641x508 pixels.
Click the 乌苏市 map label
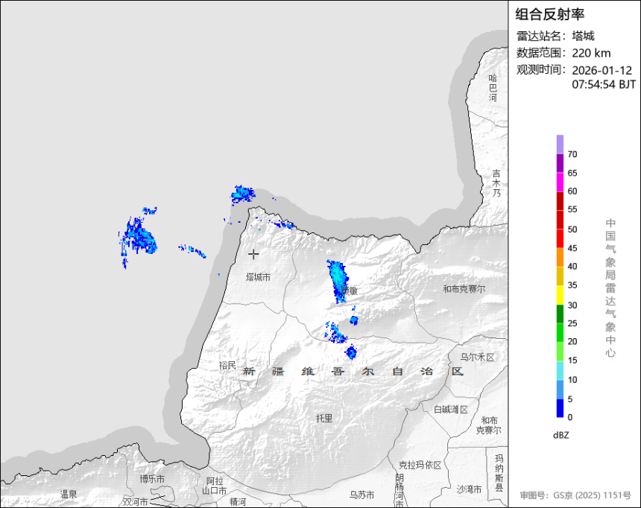pos(361,495)
